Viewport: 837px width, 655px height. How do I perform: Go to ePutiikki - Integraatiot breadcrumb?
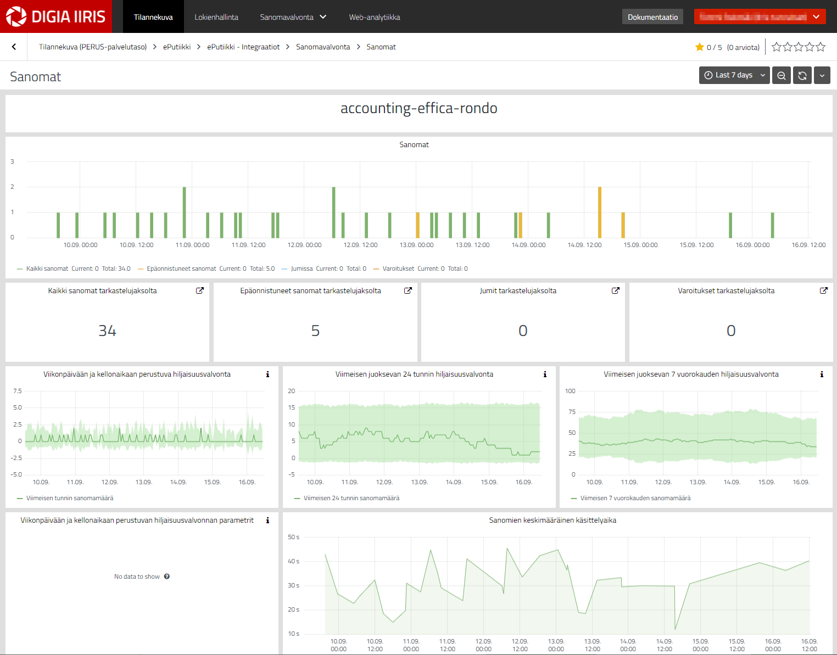click(x=243, y=47)
